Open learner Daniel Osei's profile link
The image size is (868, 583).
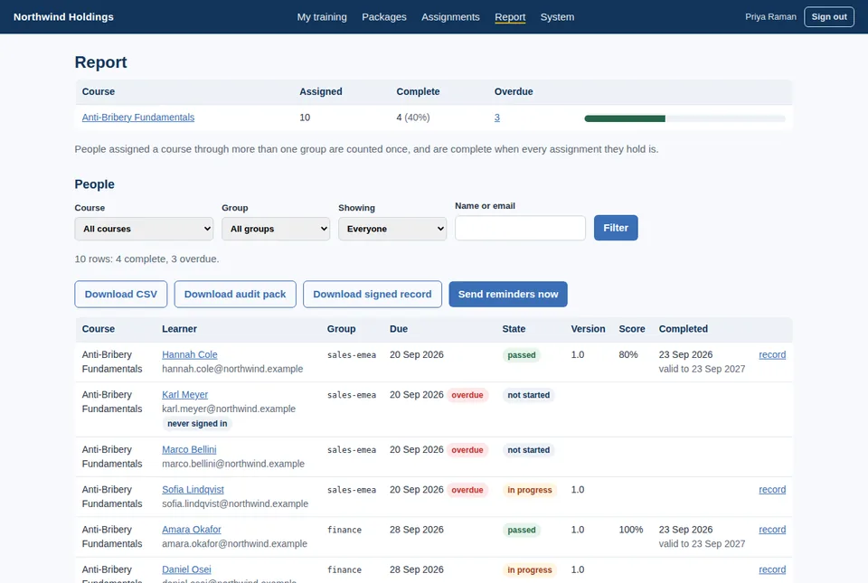[186, 569]
